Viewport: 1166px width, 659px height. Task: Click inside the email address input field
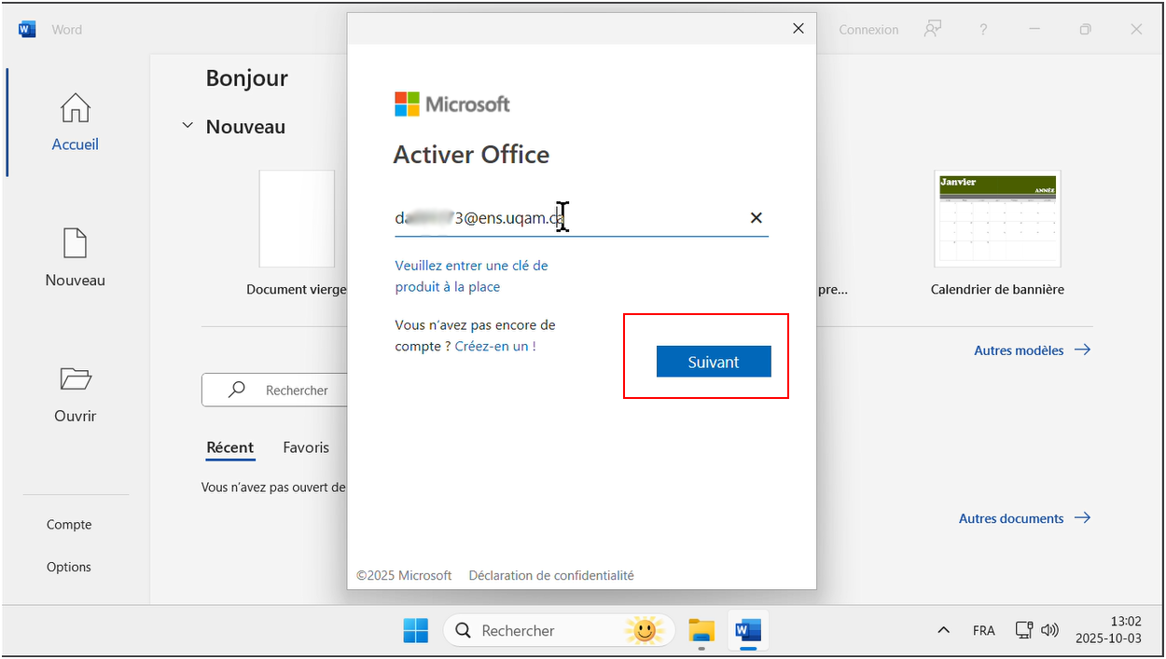(560, 218)
